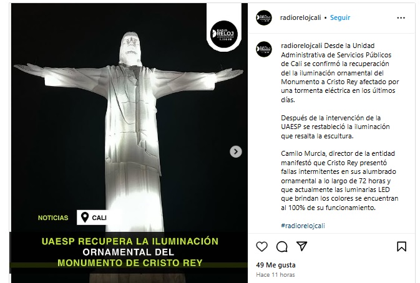
Task: Open comments with the speech bubble icon
Action: [282, 246]
